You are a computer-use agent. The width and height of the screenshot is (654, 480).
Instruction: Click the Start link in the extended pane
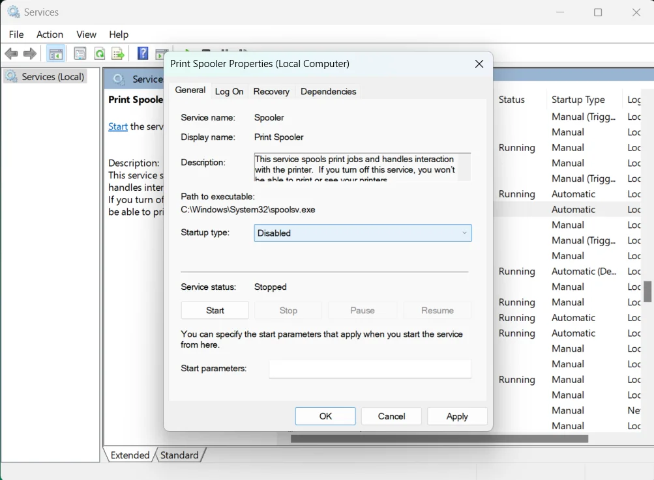tap(117, 126)
